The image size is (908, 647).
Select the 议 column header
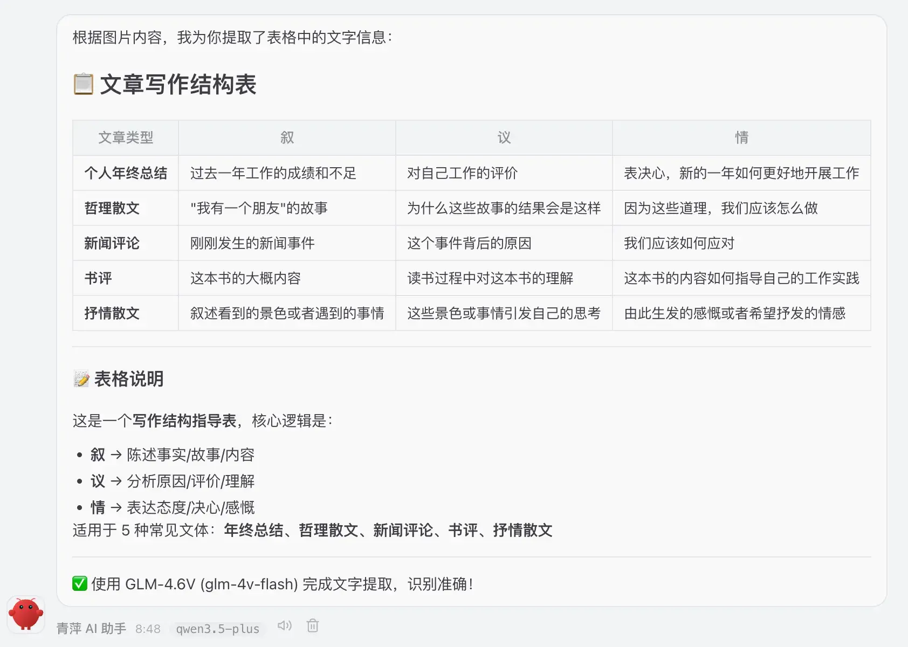click(504, 137)
